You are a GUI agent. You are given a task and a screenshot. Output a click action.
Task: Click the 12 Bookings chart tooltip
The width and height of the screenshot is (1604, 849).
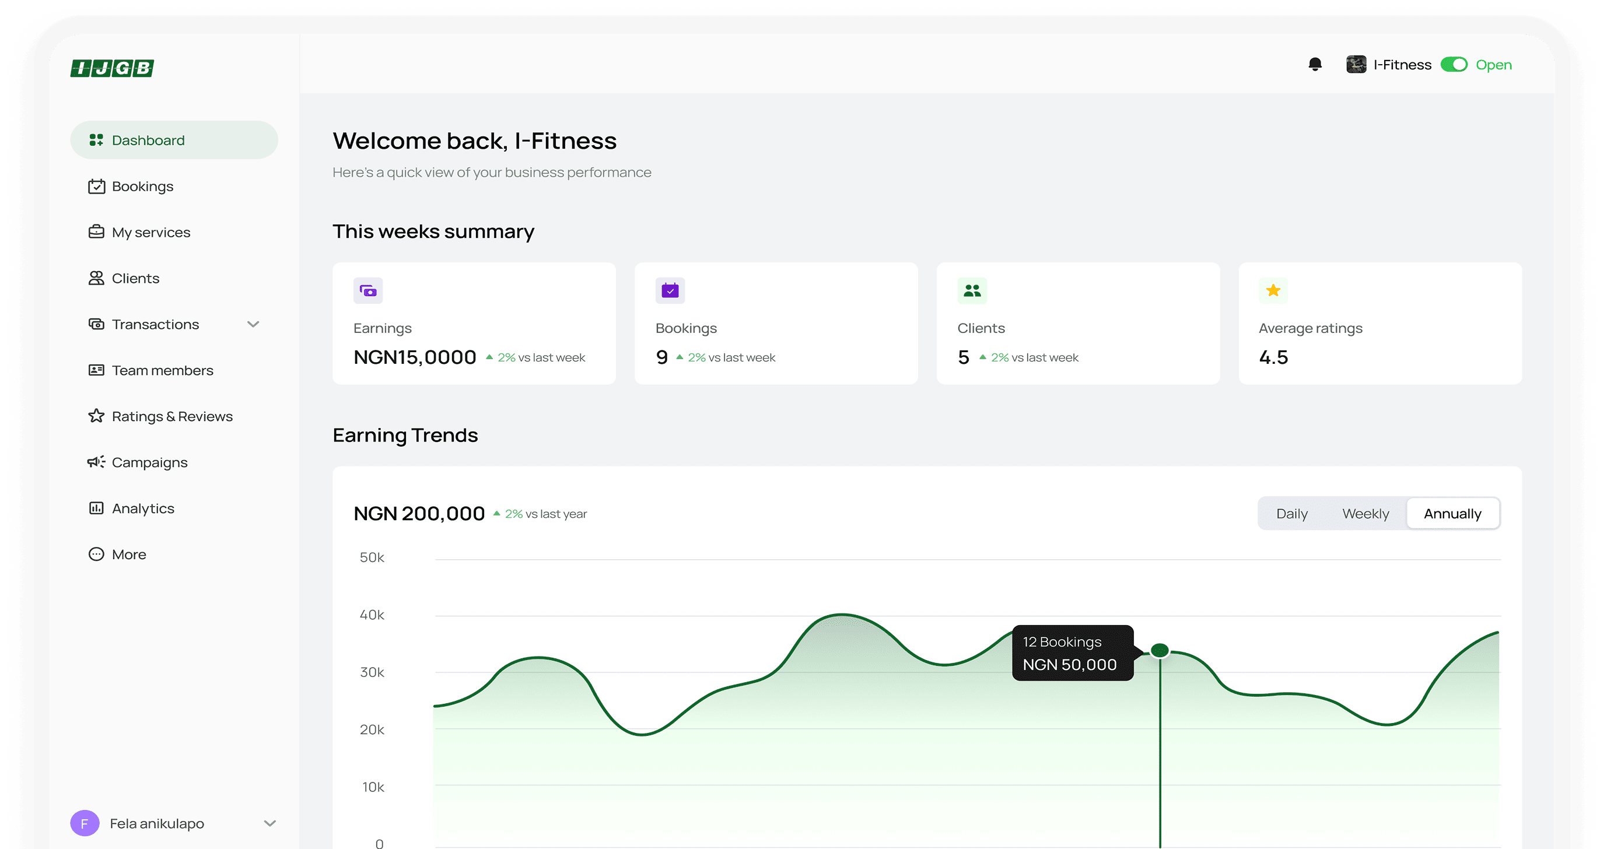click(x=1072, y=653)
